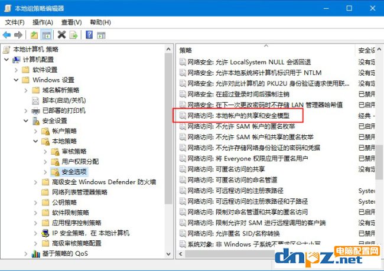Select 高级安全 Windows Defender 防火墙 item
The image size is (384, 271).
pos(104,182)
